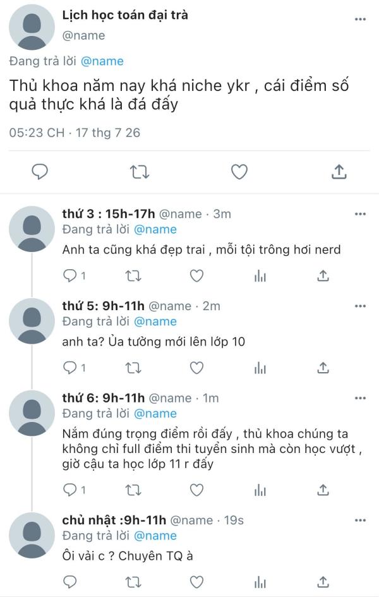Retweet the main tweet by Lịch học toán đại trà
The height and width of the screenshot is (597, 379).
[140, 172]
